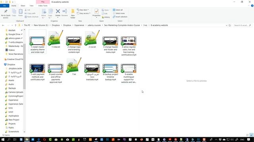Image resolution: width=254 pixels, height=142 pixels.
Task: Navigate to This PC breadcrumb
Action: pyautogui.click(x=27, y=25)
